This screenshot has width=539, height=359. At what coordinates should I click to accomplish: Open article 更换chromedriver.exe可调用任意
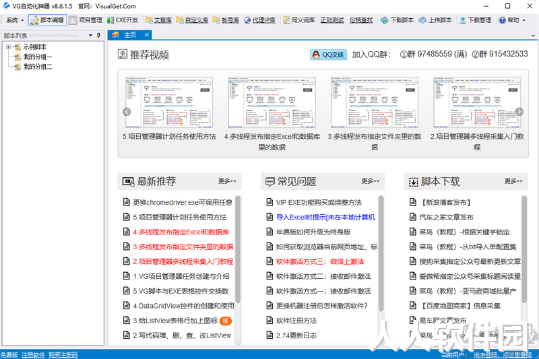183,202
